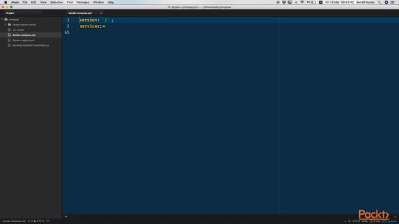Click the docker-compose.yml file icon in tree
This screenshot has width=399, height=224.
(9, 35)
